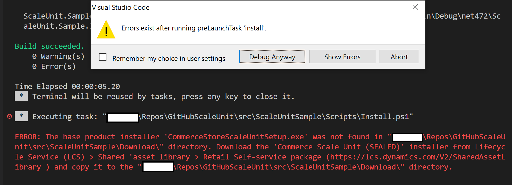Click the Debug Anyway button
The height and width of the screenshot is (185, 512).
pos(272,57)
